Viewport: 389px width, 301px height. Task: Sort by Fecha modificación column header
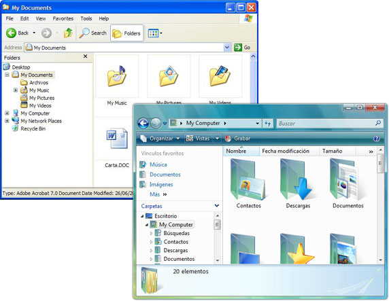point(289,151)
